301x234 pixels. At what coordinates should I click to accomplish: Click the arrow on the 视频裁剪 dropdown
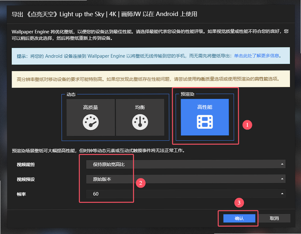(282, 164)
